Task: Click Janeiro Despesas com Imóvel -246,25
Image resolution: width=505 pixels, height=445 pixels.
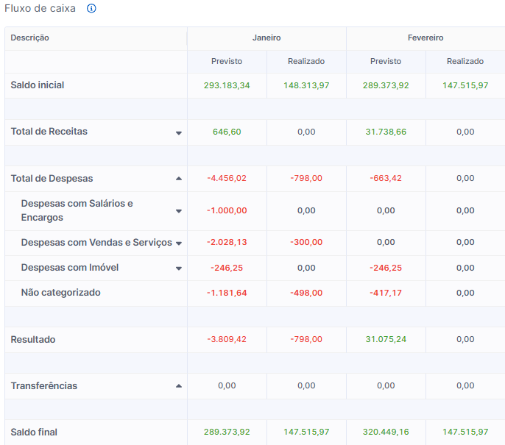Action: point(227,268)
